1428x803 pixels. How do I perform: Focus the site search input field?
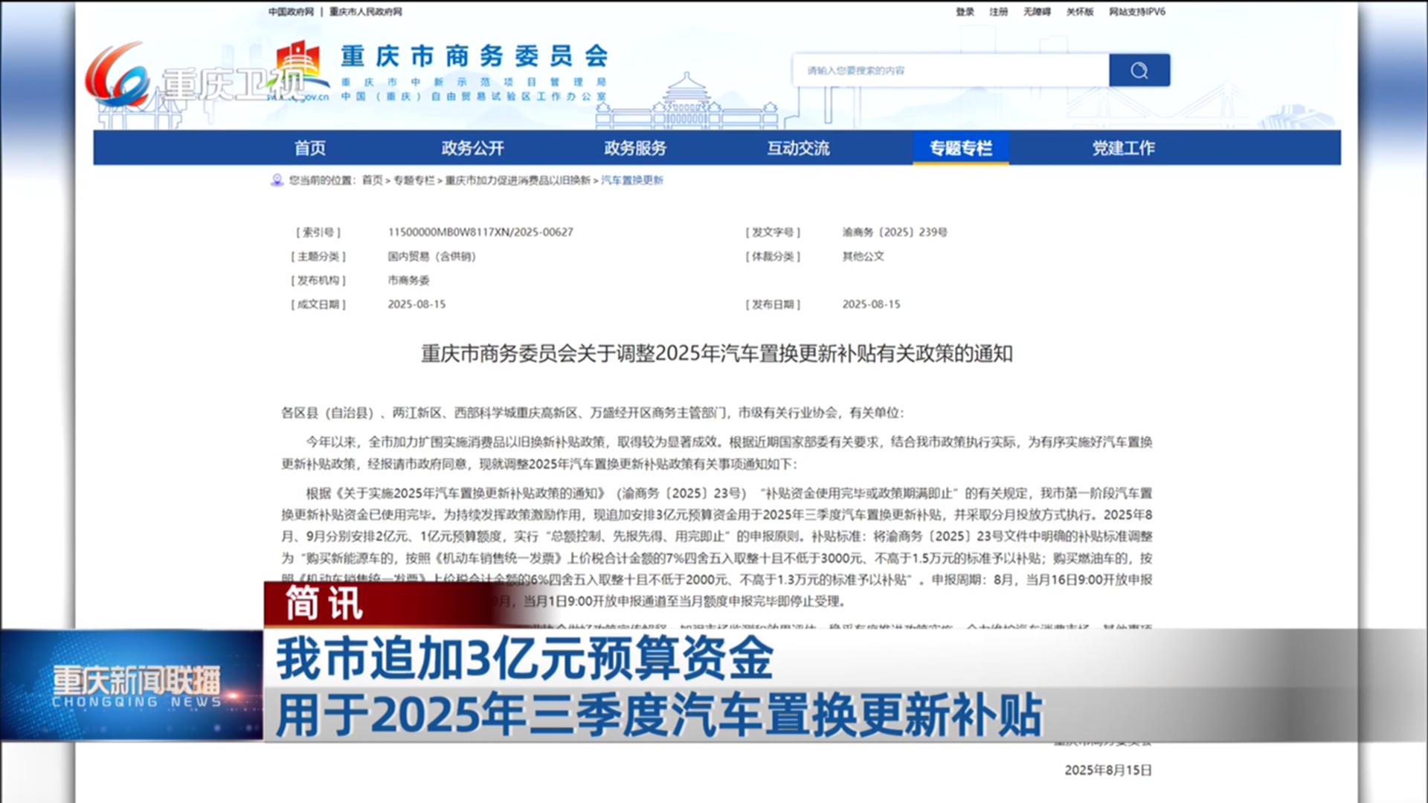951,70
